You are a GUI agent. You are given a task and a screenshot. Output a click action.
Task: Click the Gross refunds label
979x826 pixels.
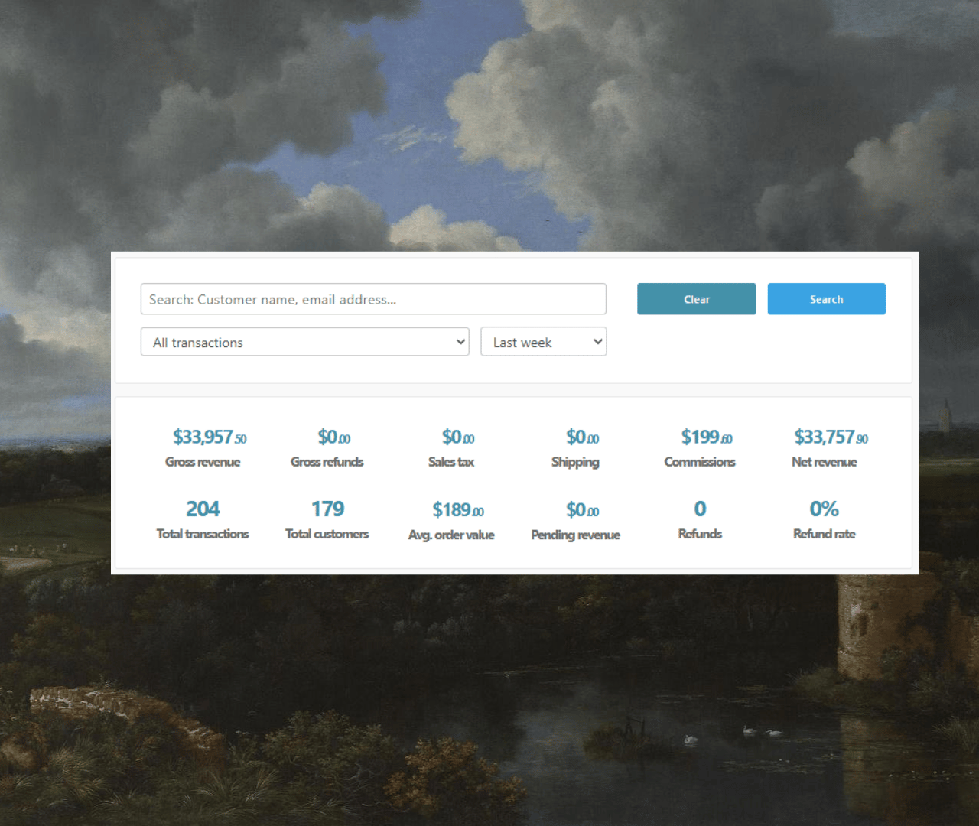tap(327, 462)
